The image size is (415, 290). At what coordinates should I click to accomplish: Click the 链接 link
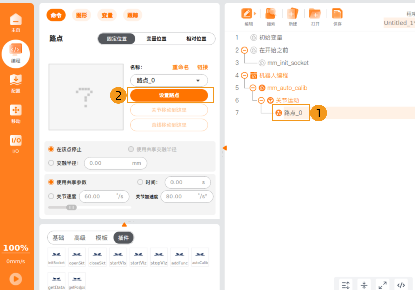pos(203,67)
